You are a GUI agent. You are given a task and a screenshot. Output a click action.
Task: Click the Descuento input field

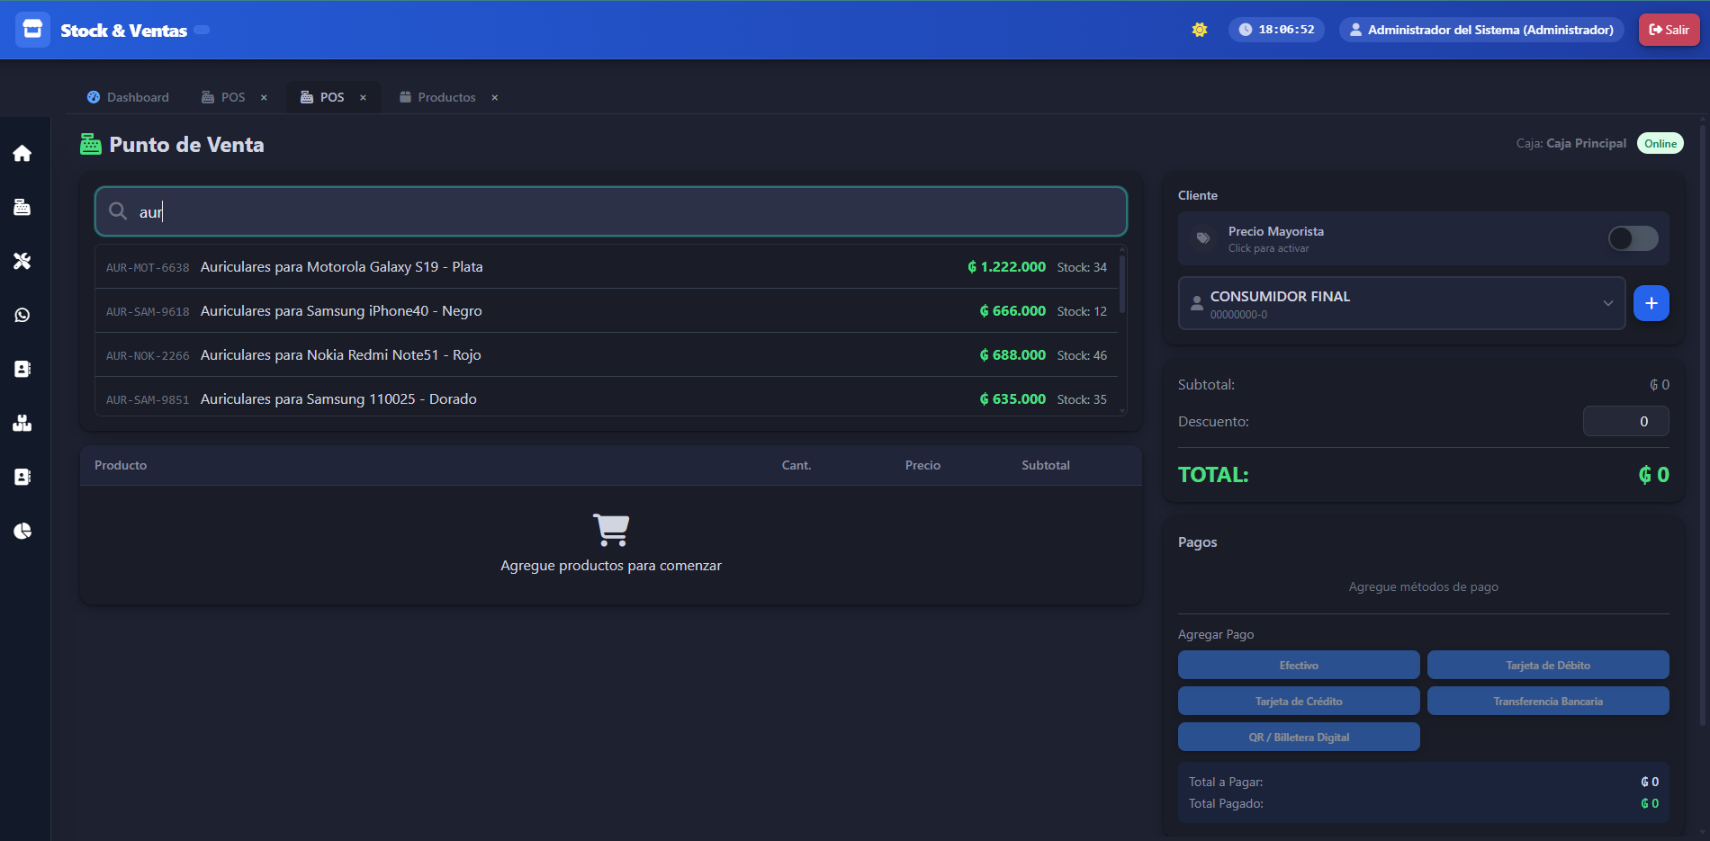1625,421
